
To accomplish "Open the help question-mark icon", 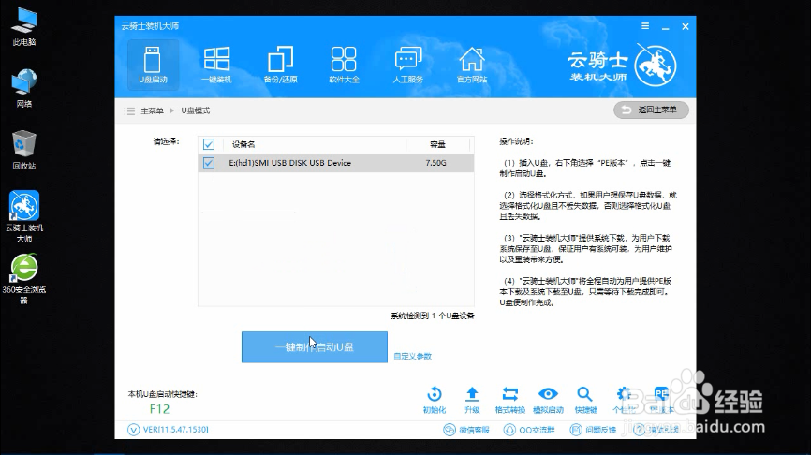I will coord(640,430).
